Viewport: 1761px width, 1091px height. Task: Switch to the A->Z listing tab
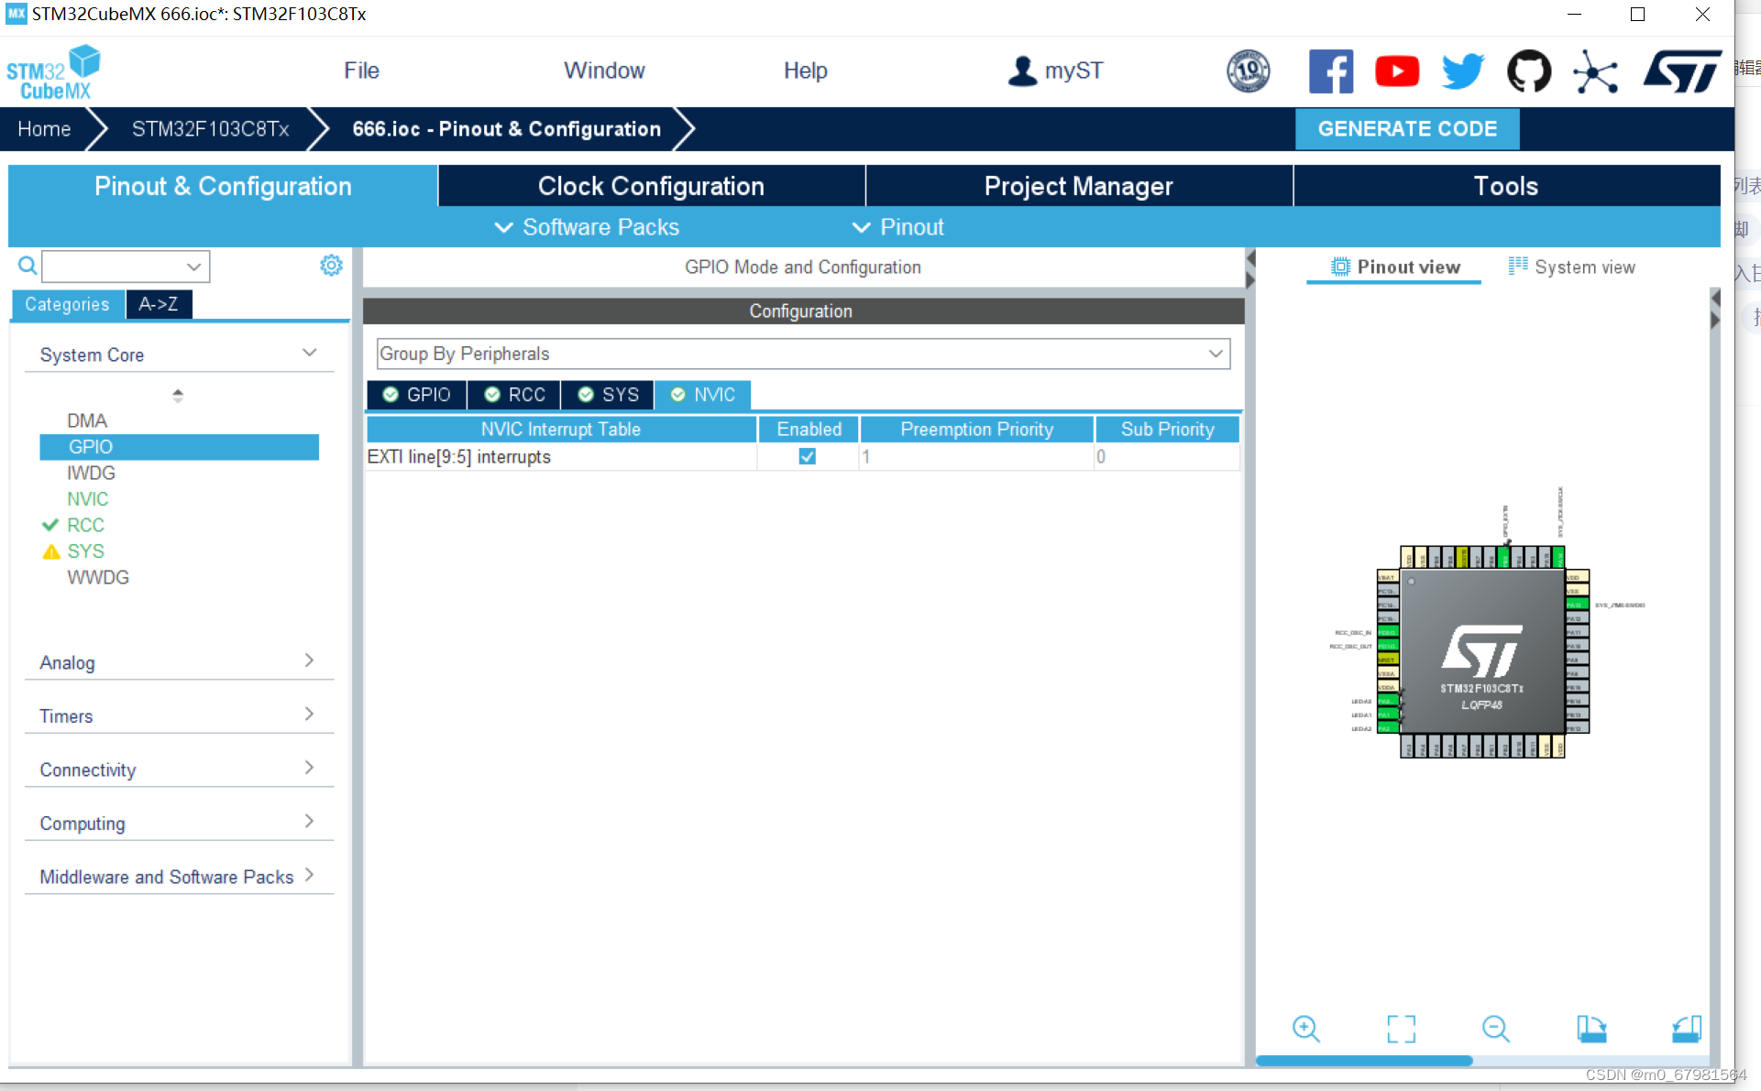tap(159, 304)
